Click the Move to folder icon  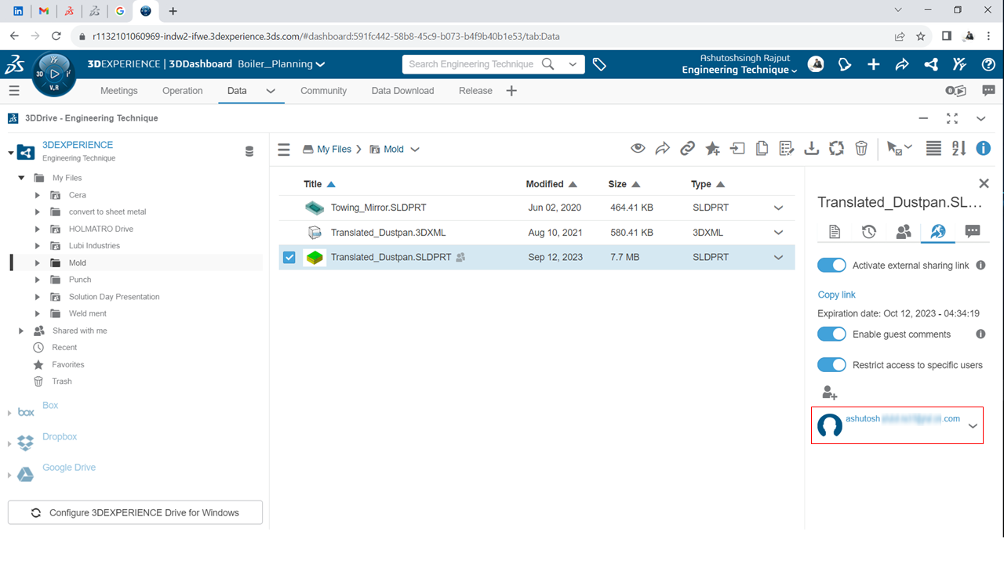(x=737, y=148)
